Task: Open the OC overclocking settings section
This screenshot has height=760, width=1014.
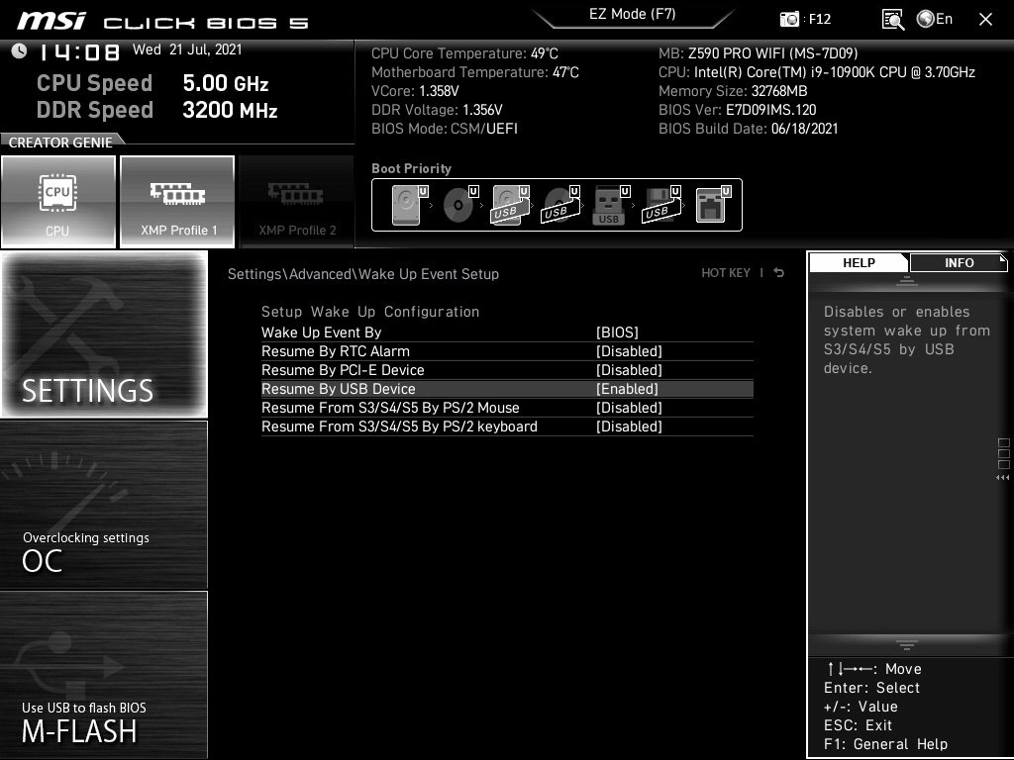Action: pos(103,505)
